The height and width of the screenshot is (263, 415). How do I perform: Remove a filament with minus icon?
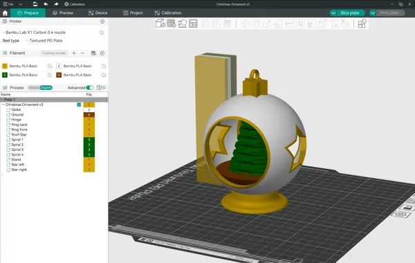point(82,53)
